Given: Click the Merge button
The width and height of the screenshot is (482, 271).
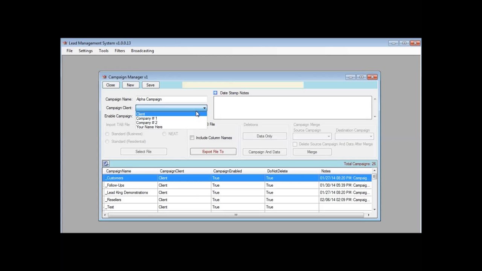Looking at the screenshot, I should point(312,152).
